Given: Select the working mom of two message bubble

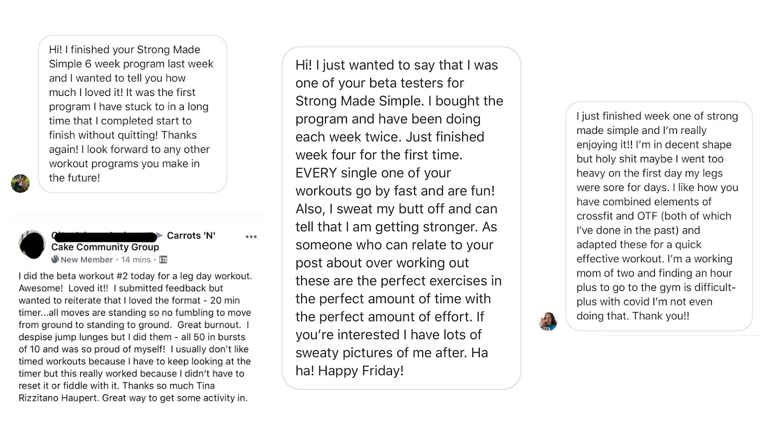Looking at the screenshot, I should (658, 216).
